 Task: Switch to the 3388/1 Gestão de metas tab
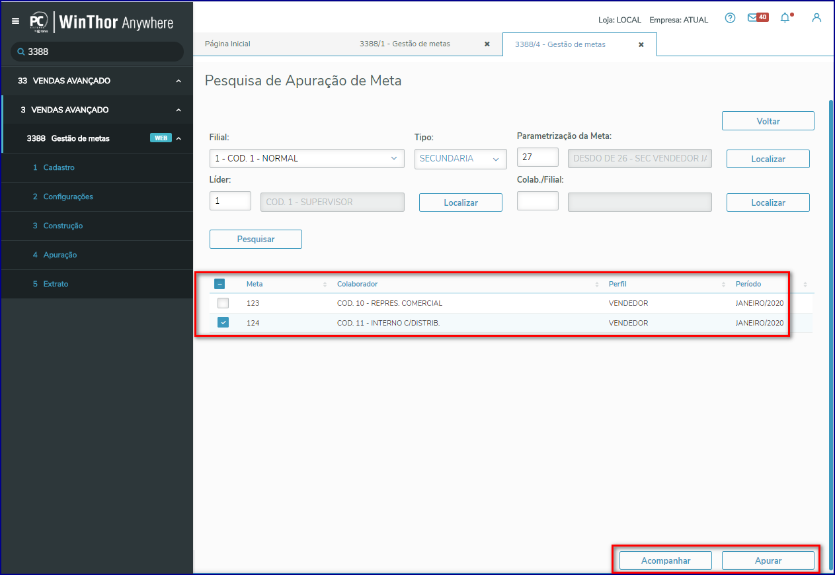[405, 44]
